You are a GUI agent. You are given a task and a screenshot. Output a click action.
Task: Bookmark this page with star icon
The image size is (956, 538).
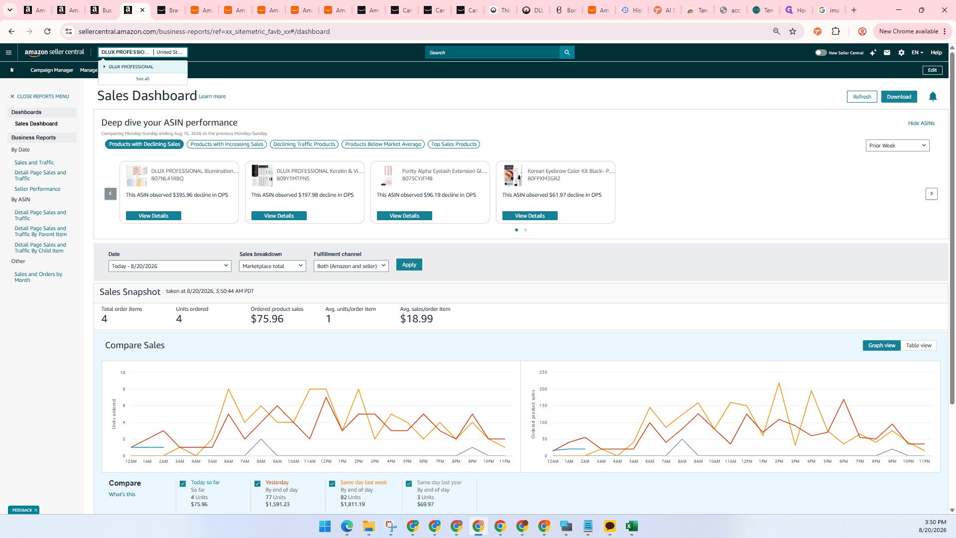pyautogui.click(x=793, y=31)
